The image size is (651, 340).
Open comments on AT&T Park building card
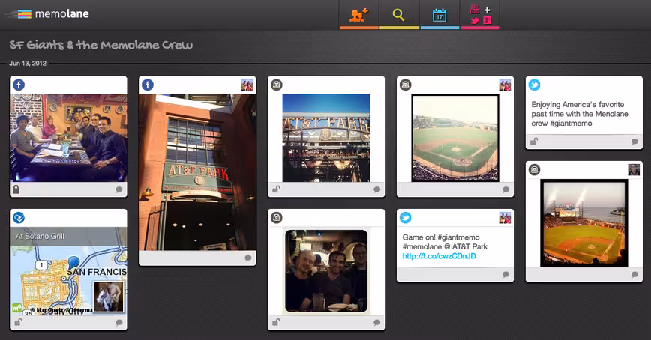click(x=248, y=258)
